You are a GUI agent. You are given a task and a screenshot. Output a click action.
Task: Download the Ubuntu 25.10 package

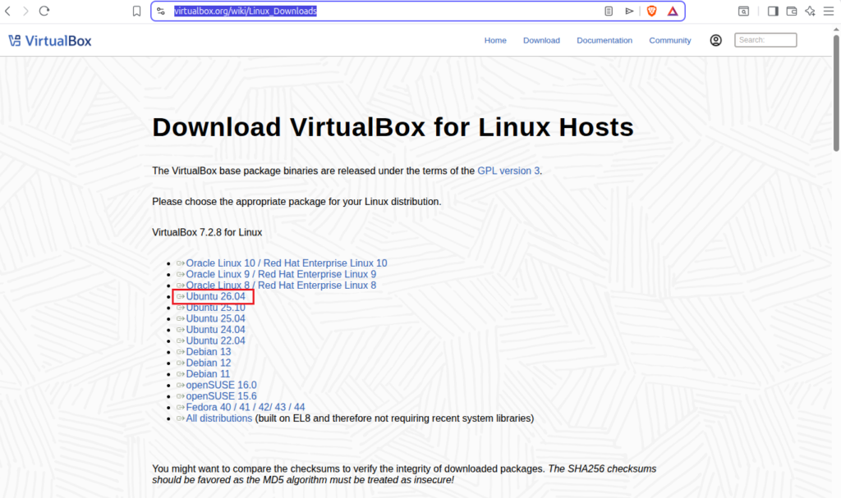point(215,308)
